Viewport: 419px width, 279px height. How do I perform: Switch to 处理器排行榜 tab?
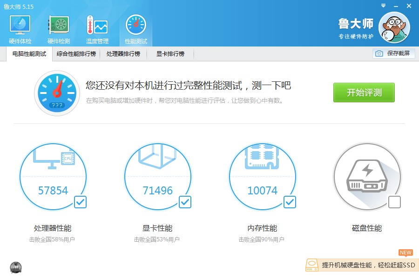(x=123, y=53)
